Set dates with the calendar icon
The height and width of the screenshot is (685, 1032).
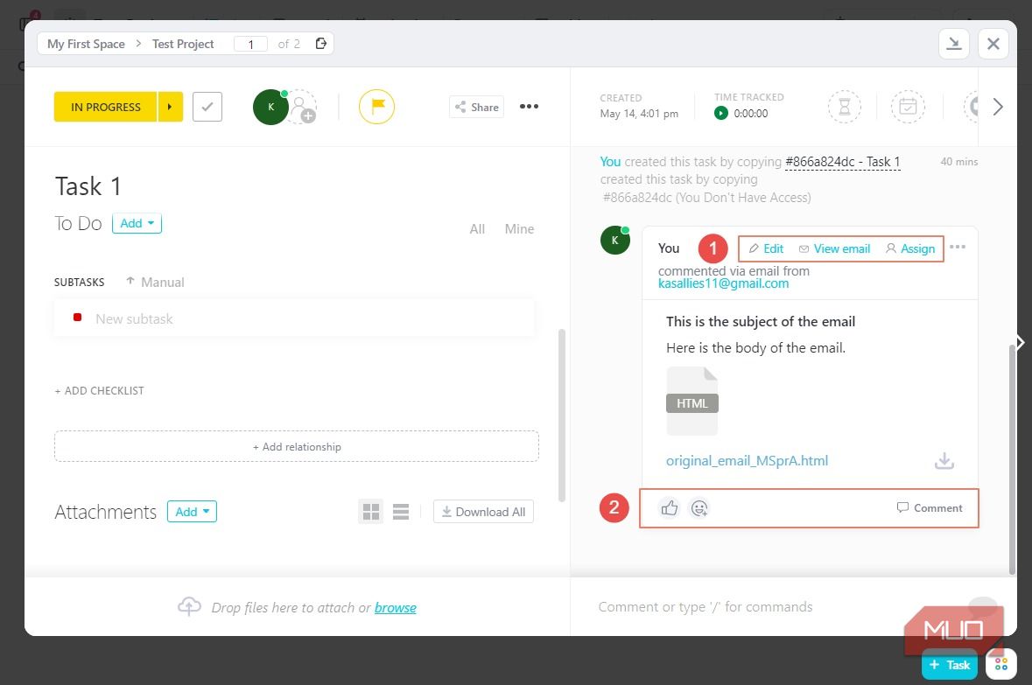pos(908,107)
